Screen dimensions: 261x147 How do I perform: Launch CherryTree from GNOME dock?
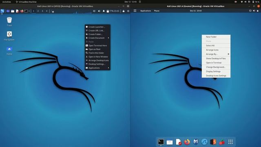222,142
